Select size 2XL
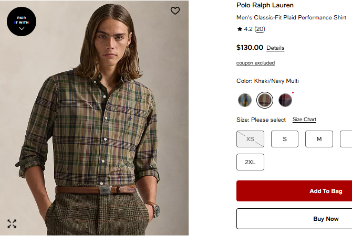Screen dimensions: 352x236 [250, 162]
